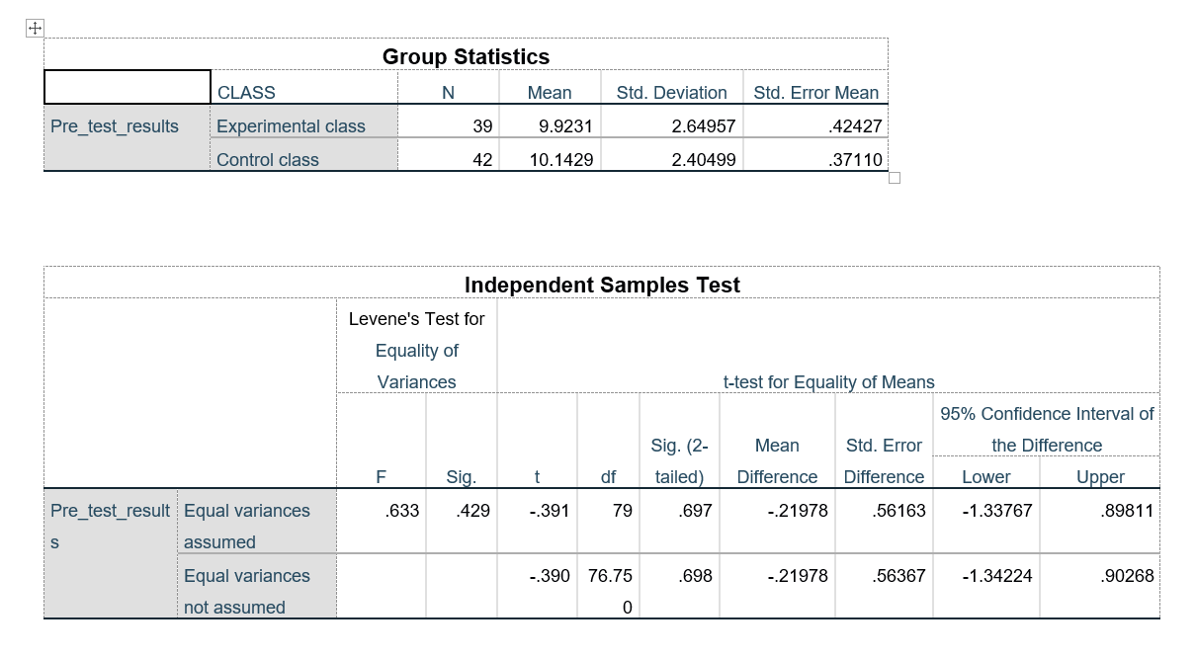Image resolution: width=1196 pixels, height=658 pixels.
Task: Click Levene's Test for Equality of Variances header
Action: (x=416, y=350)
